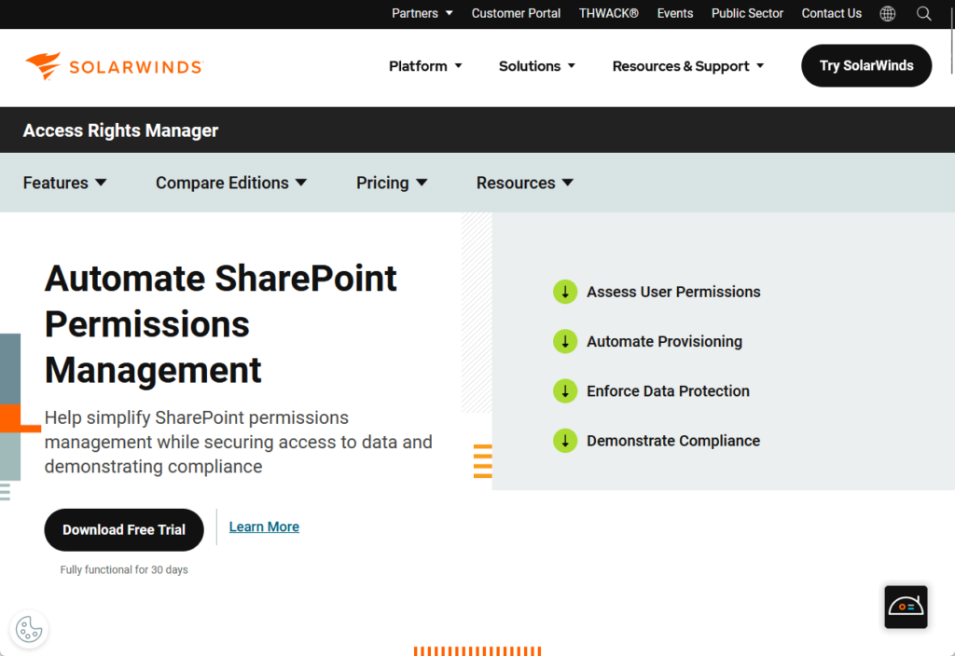
Task: Click arrow icon beside Demonstrate Compliance
Action: point(565,441)
